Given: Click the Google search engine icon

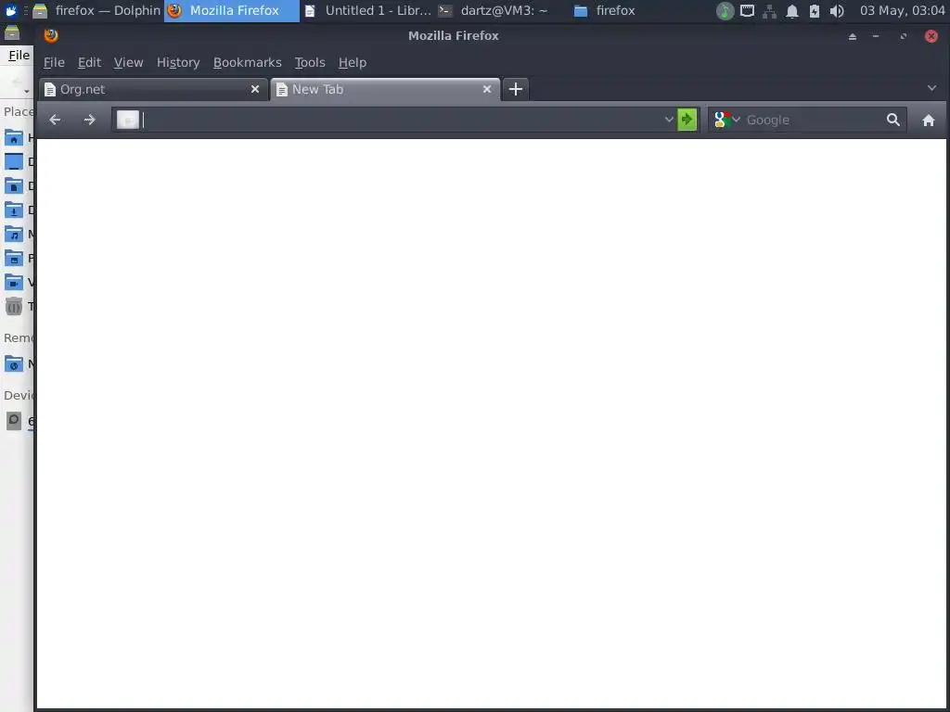Looking at the screenshot, I should tap(720, 120).
